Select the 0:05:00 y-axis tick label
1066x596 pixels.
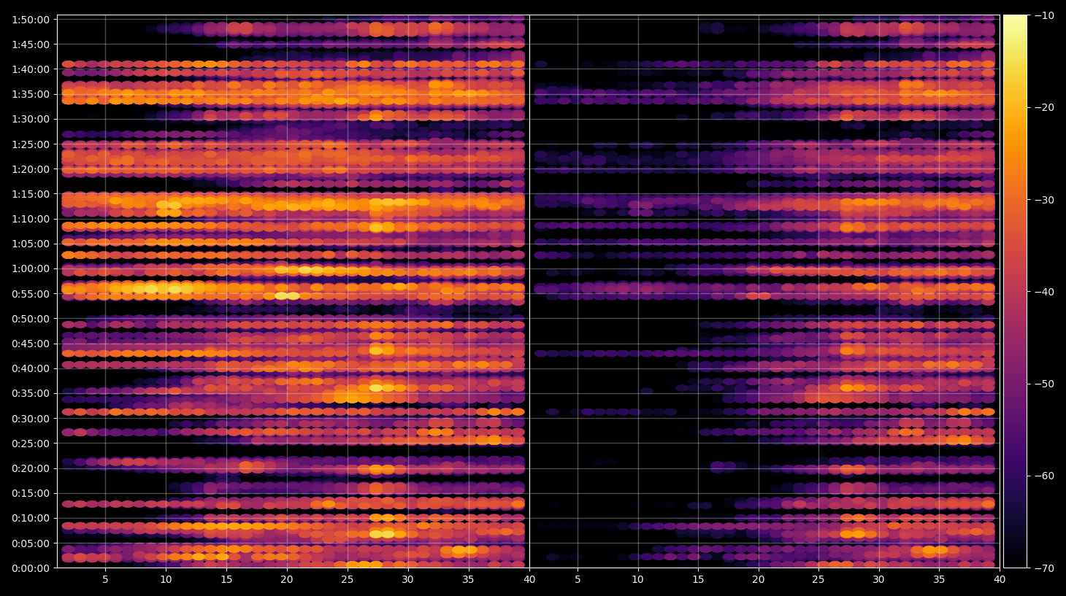31,543
